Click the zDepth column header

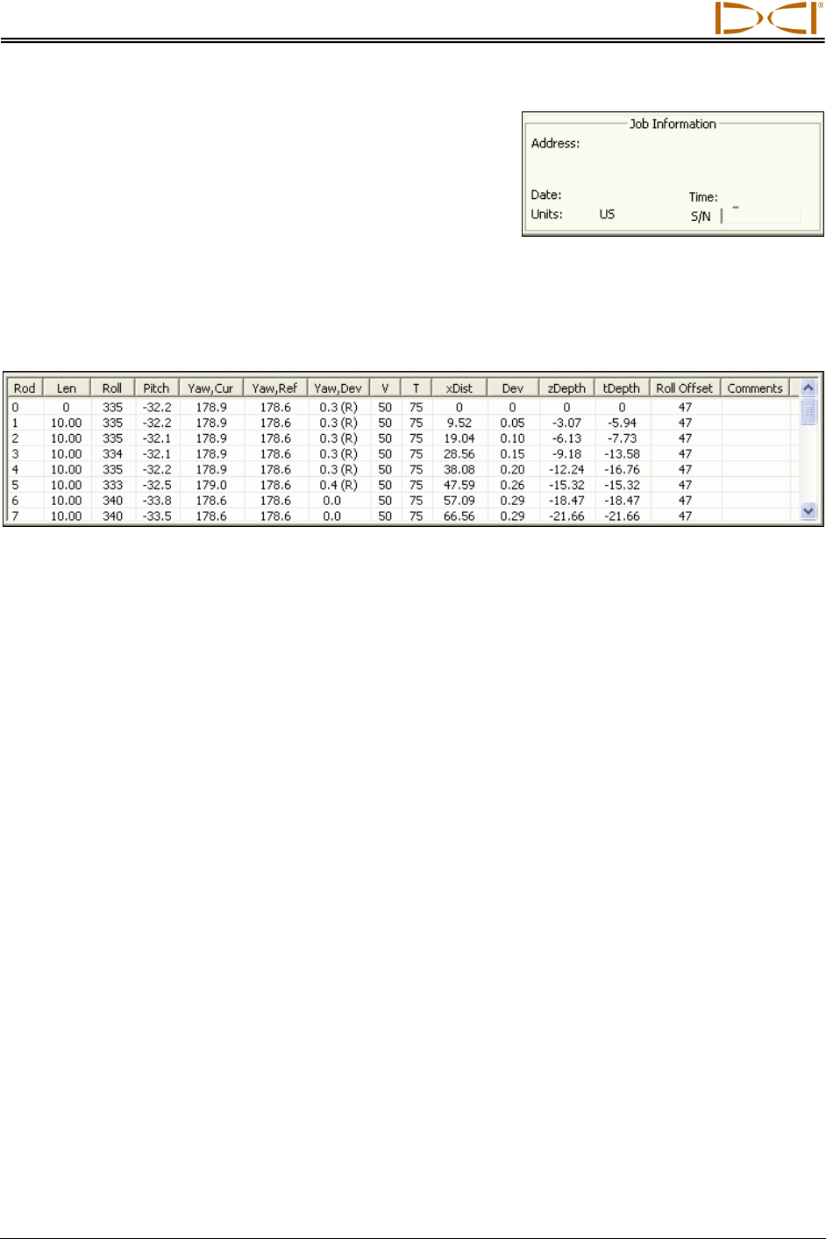click(x=566, y=388)
